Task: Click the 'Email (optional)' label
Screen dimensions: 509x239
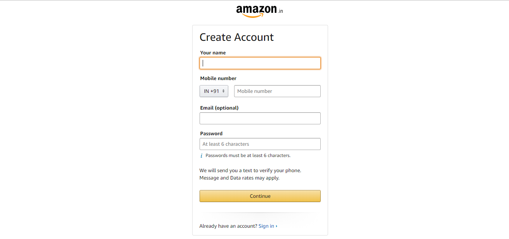Action: 219,108
